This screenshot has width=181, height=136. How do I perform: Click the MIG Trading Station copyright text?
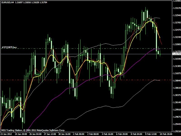point(33,130)
